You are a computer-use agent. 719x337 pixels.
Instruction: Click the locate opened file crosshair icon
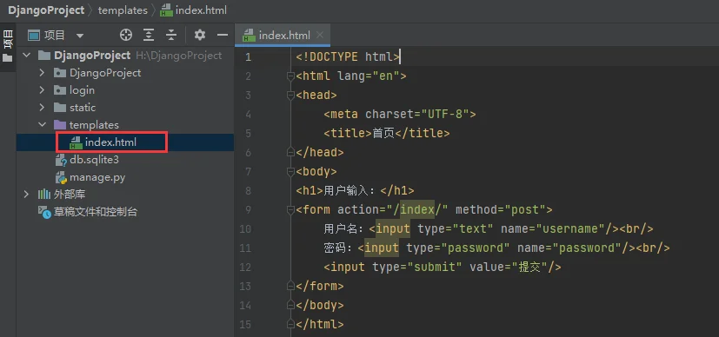coord(126,35)
